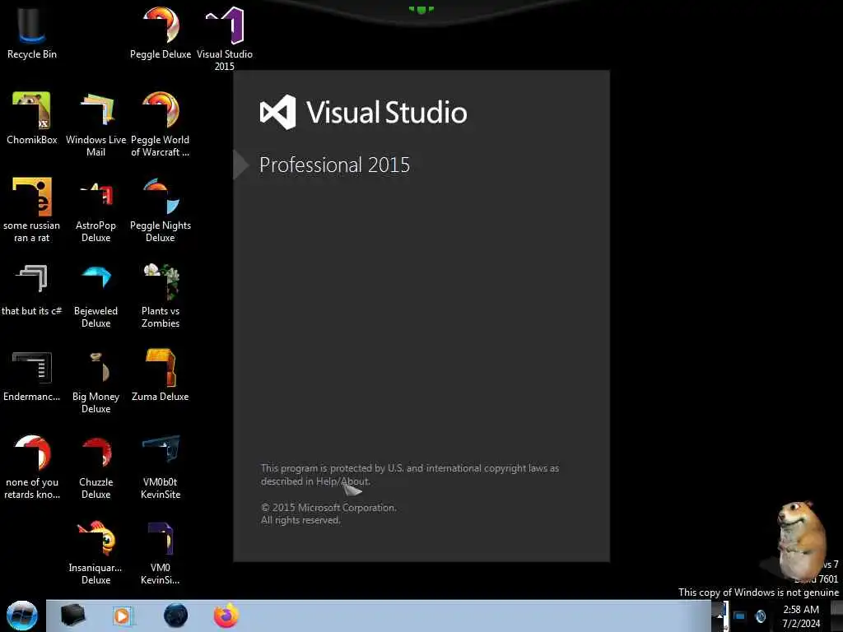843x632 pixels.
Task: Launch Plants vs Zombies shortcut
Action: (161, 295)
